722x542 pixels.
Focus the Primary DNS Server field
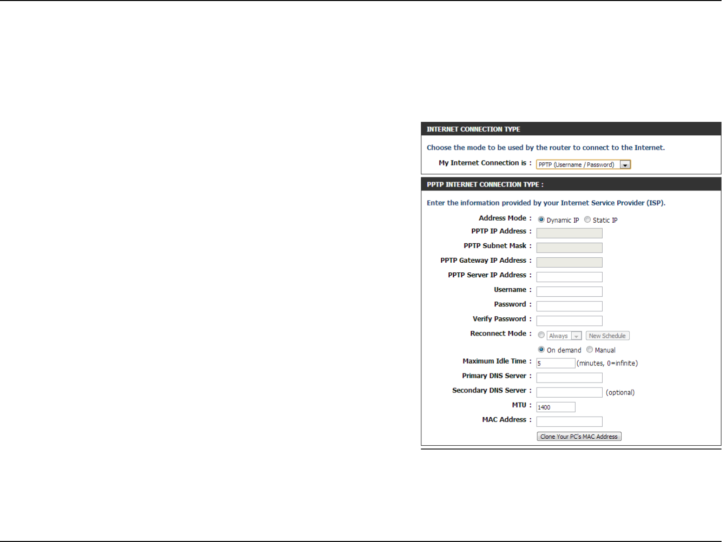[x=569, y=378]
